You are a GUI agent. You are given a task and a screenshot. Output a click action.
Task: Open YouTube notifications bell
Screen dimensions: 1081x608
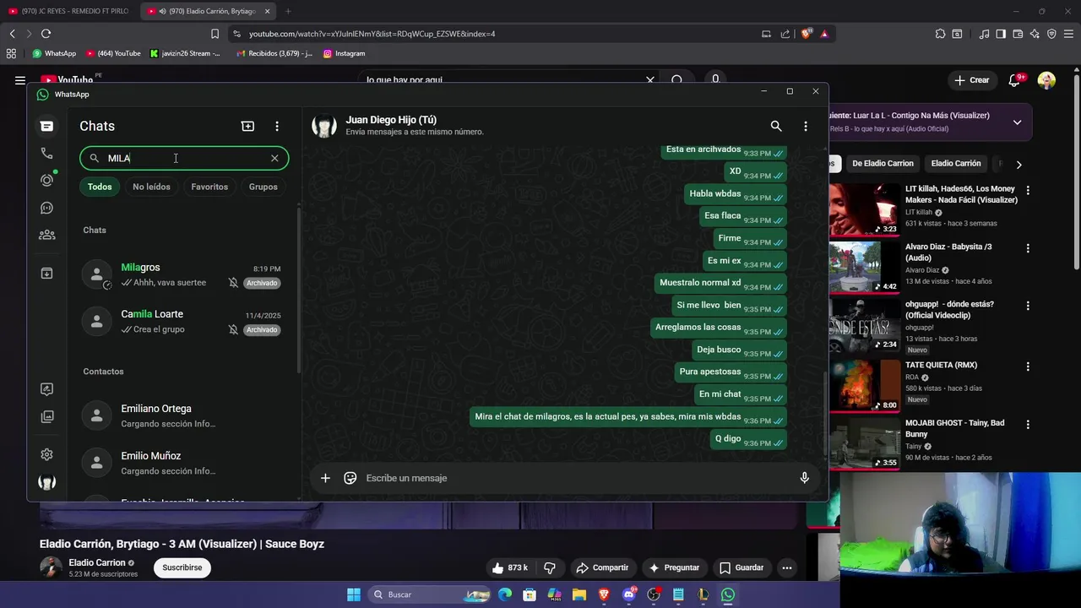(1014, 80)
